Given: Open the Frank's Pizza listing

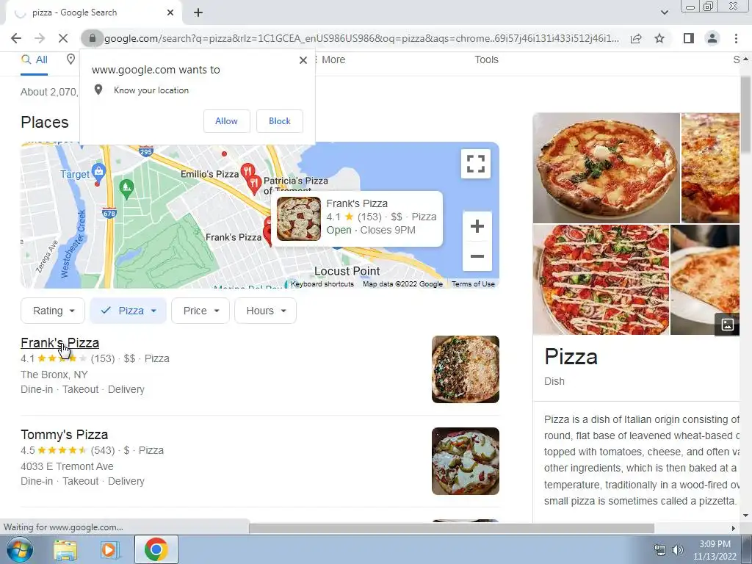Looking at the screenshot, I should pos(60,343).
